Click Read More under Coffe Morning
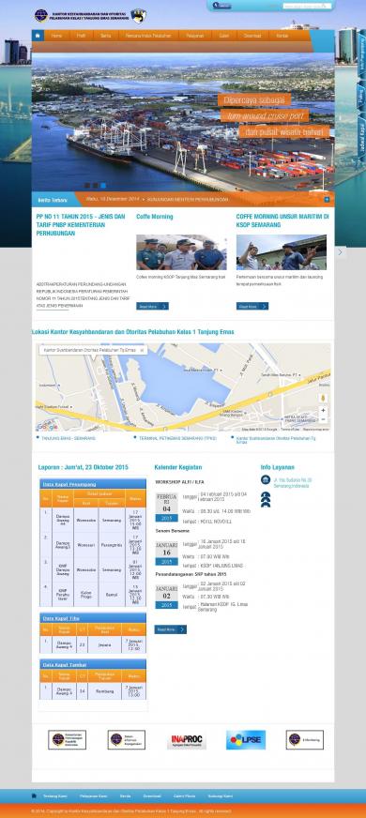Screen dimensions: 366x818 point(152,306)
